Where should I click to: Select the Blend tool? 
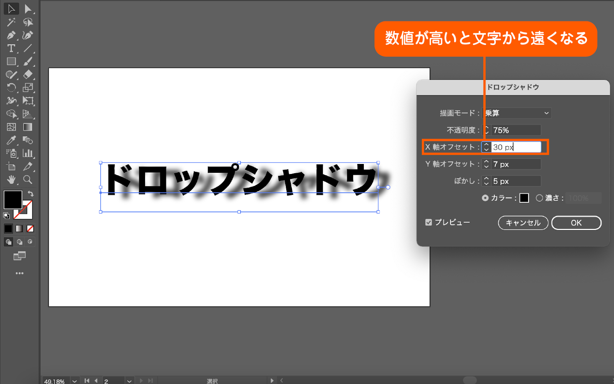click(x=28, y=140)
